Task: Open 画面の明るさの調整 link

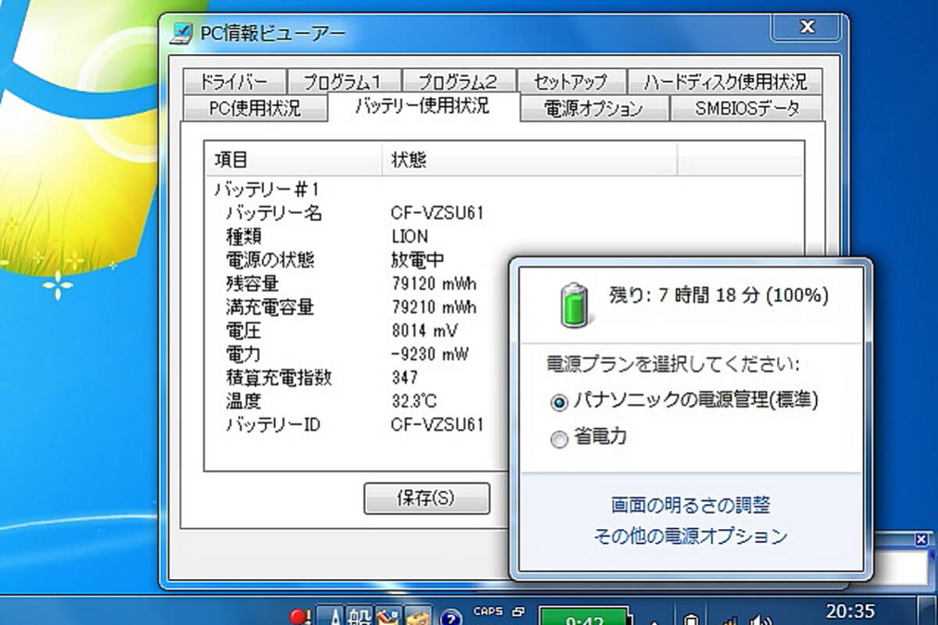Action: [x=691, y=505]
